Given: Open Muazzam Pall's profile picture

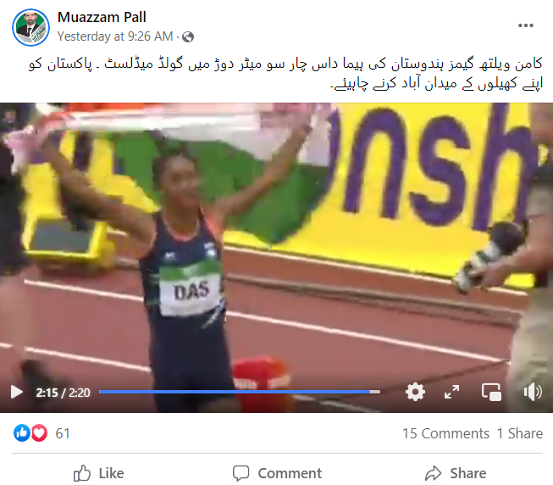Looking at the screenshot, I should click(x=31, y=27).
